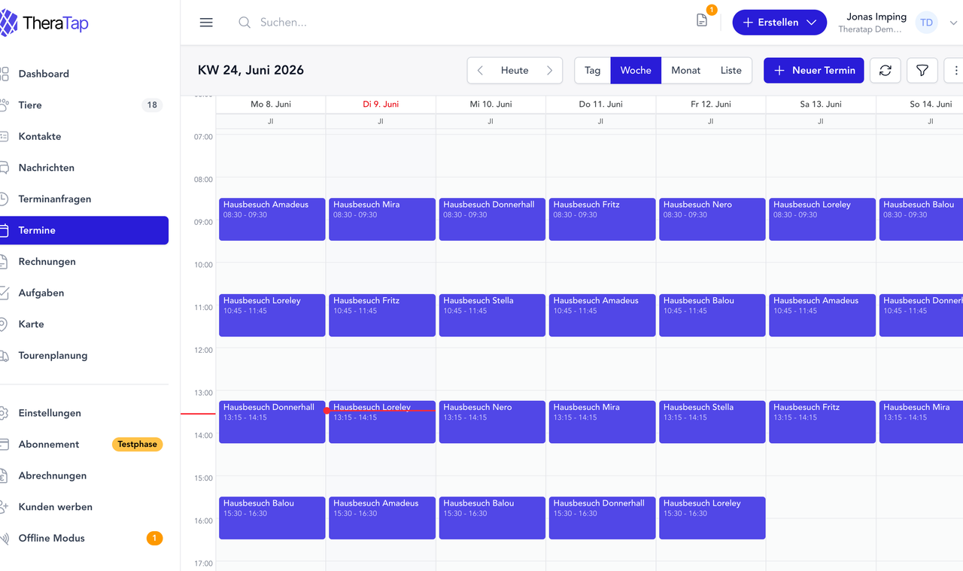Click the Abrechnungen euro icon

[x=4, y=475]
